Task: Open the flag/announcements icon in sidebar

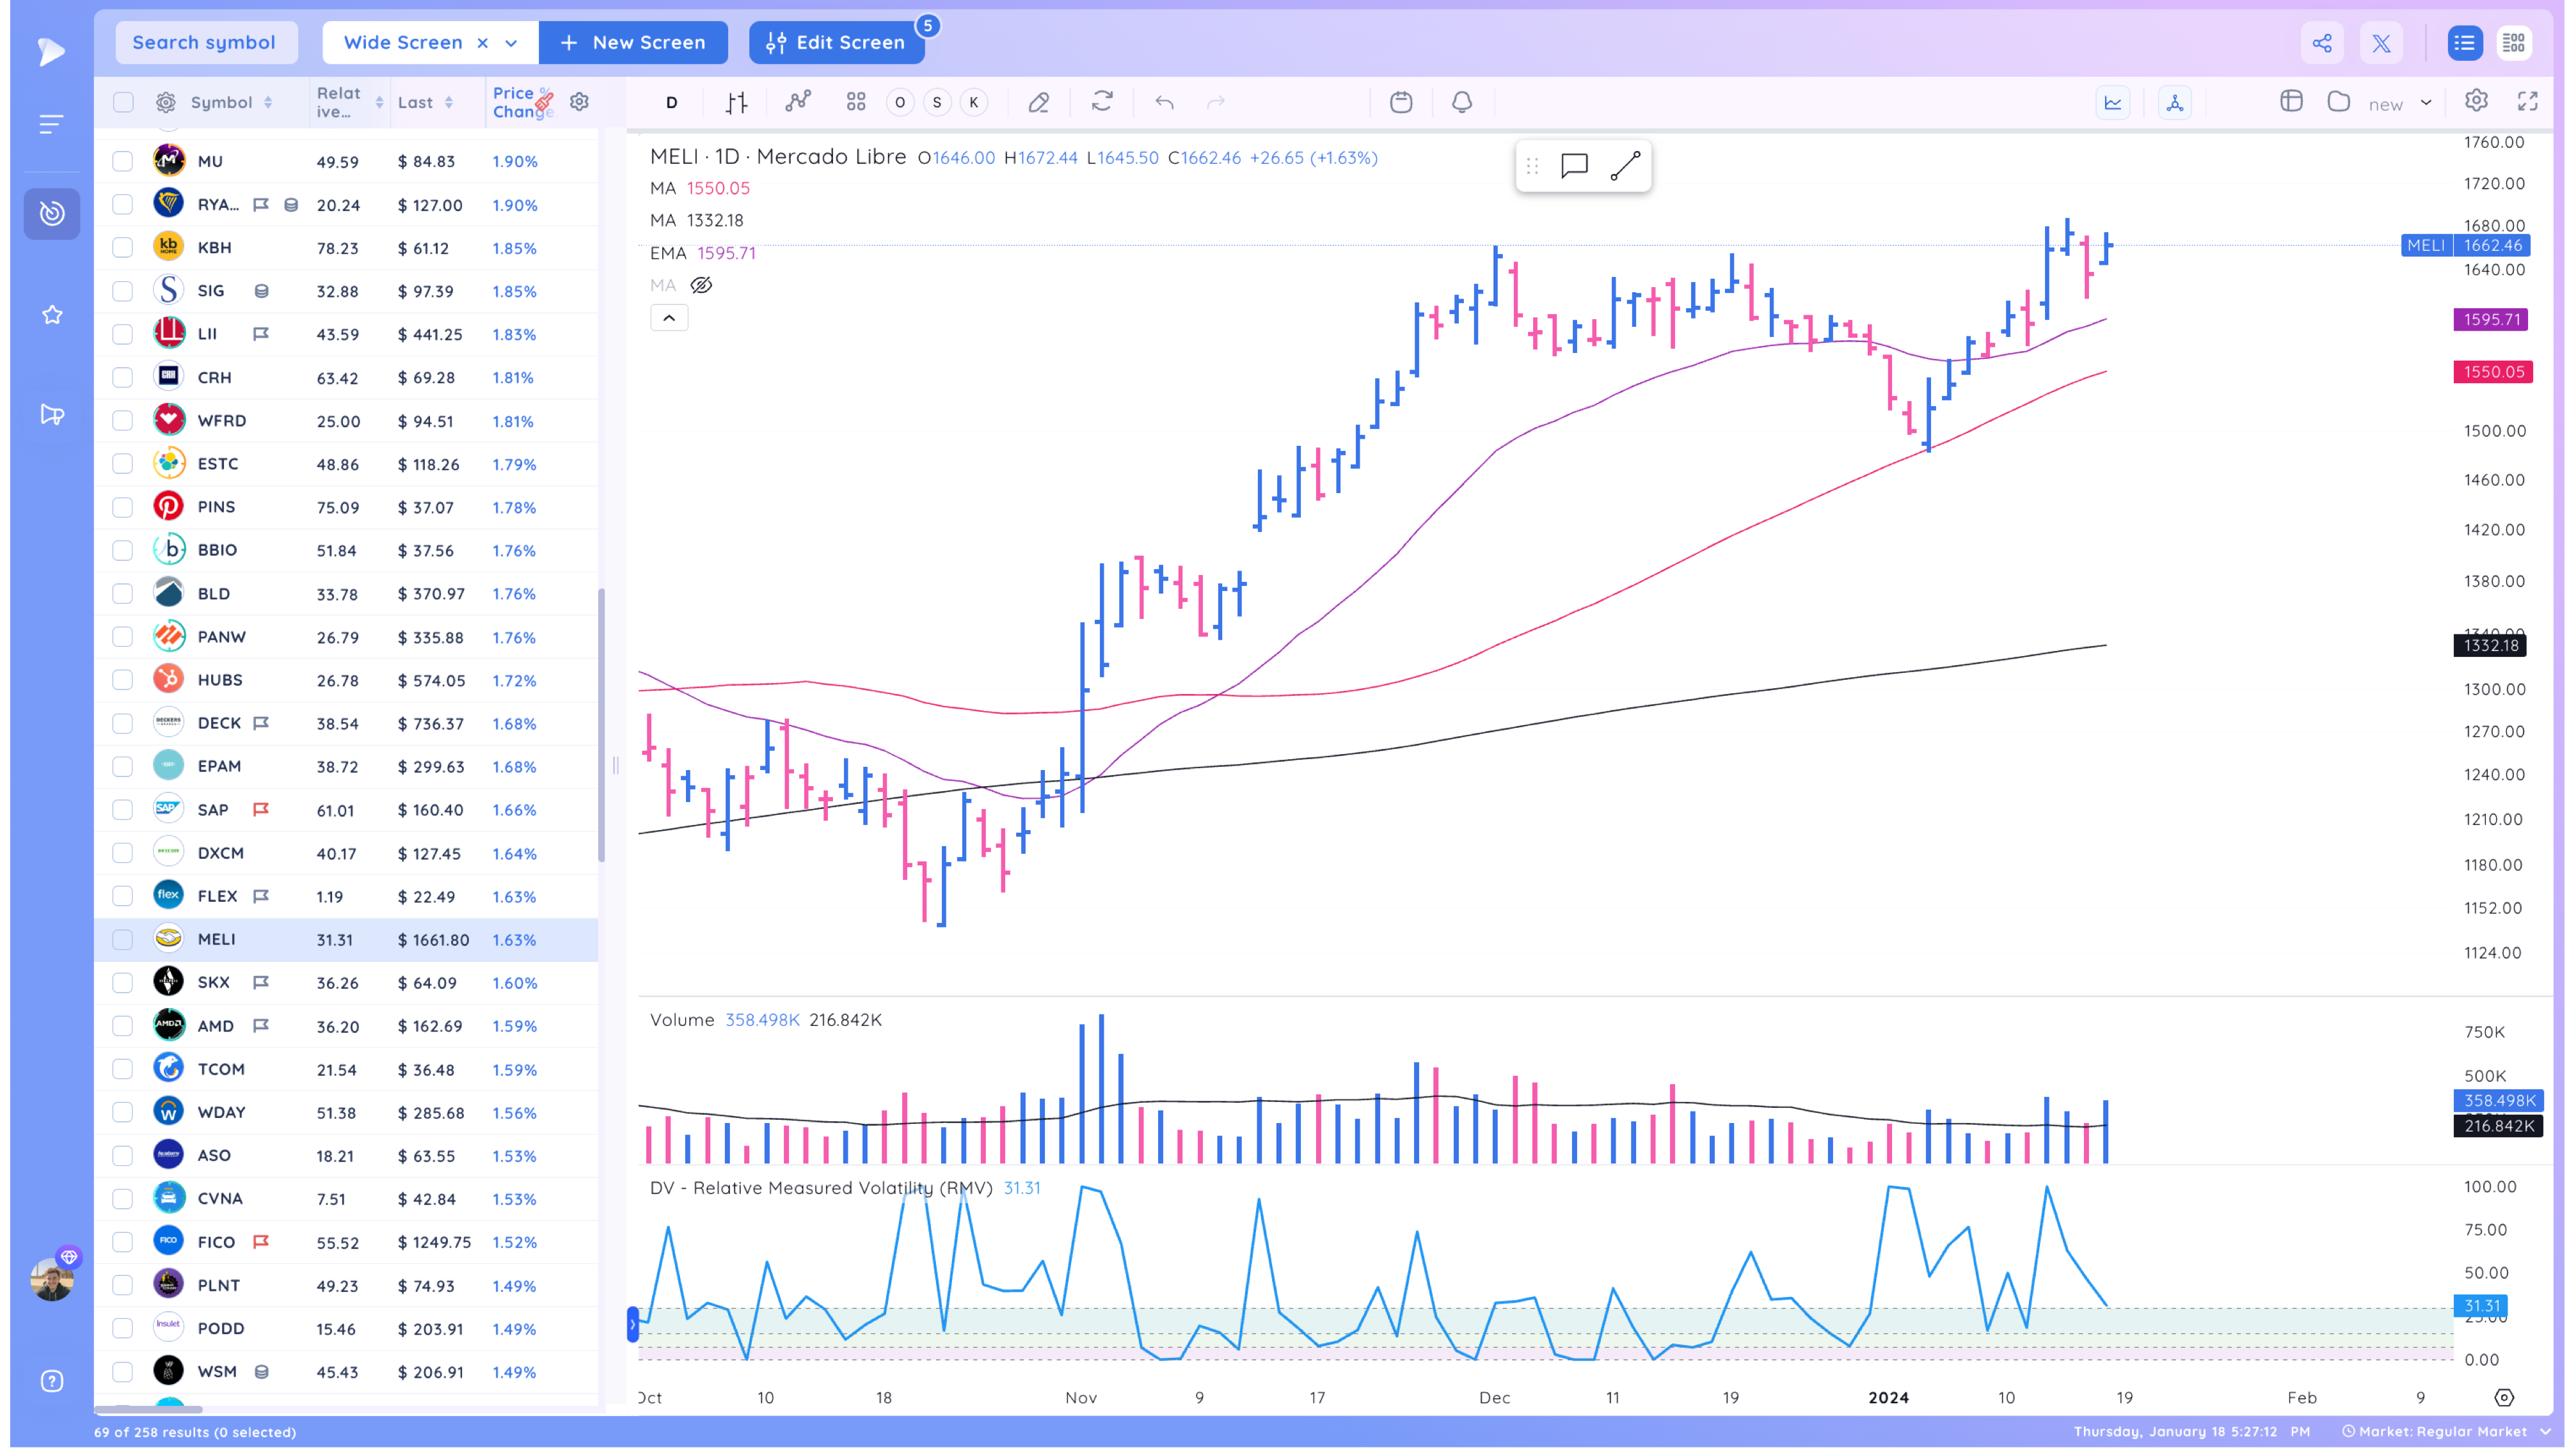Action: (52, 414)
